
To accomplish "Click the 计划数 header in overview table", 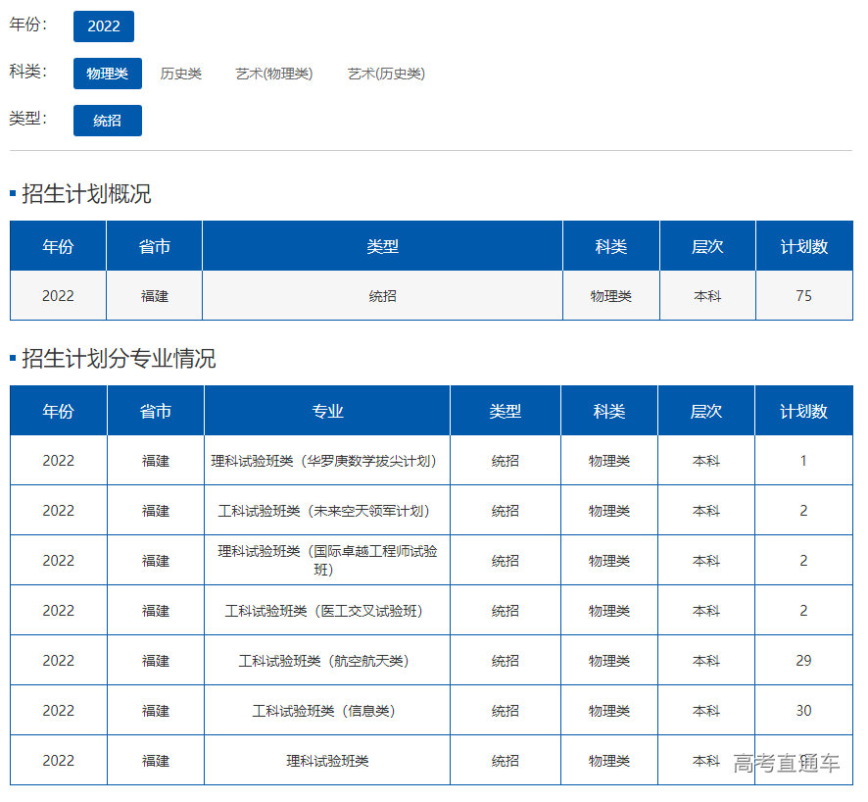I will coord(803,246).
